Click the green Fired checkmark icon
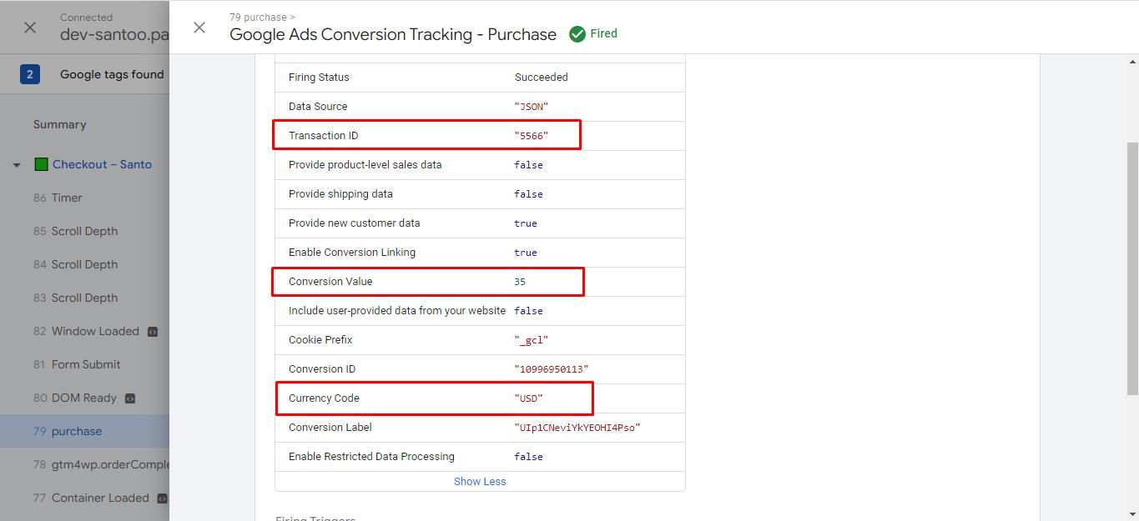 577,34
